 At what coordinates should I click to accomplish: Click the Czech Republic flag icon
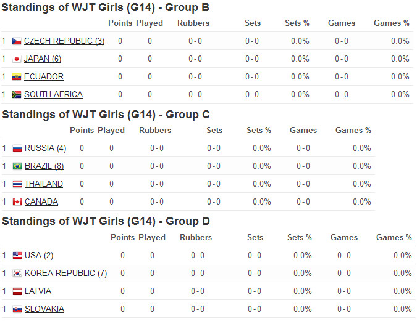click(x=17, y=41)
